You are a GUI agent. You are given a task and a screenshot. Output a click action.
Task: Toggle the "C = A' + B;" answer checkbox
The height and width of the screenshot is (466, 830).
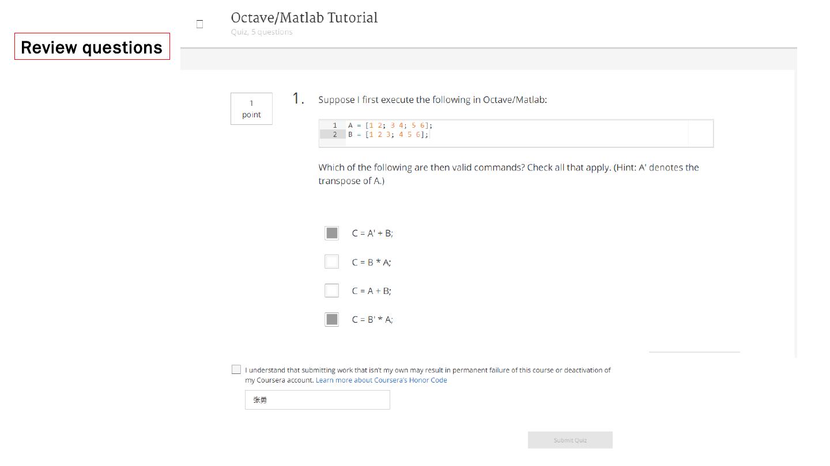click(x=332, y=233)
